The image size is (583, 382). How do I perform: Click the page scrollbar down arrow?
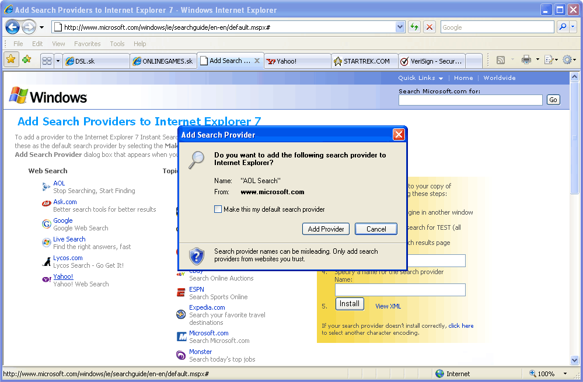tap(574, 360)
